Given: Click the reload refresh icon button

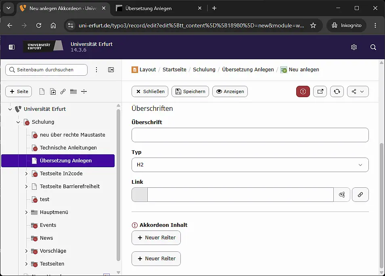Looking at the screenshot, I should pos(337,91).
